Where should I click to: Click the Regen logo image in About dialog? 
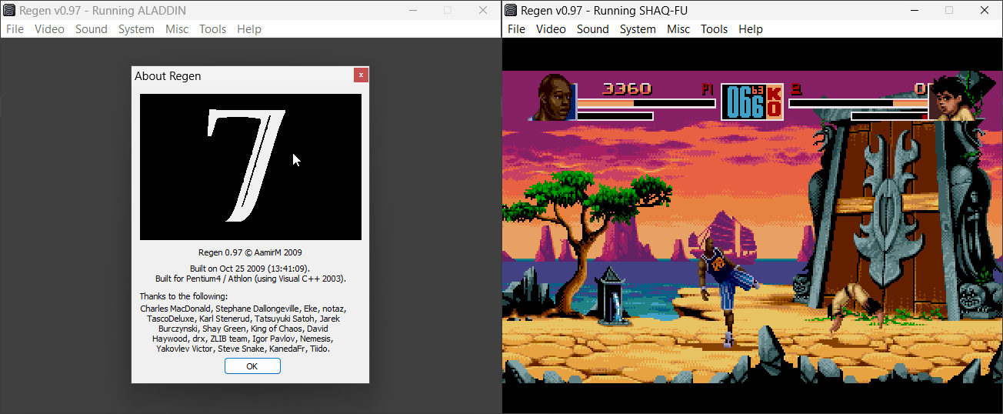251,167
